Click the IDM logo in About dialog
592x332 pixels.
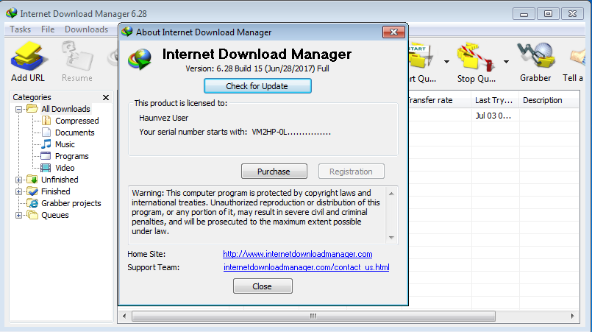(140, 59)
